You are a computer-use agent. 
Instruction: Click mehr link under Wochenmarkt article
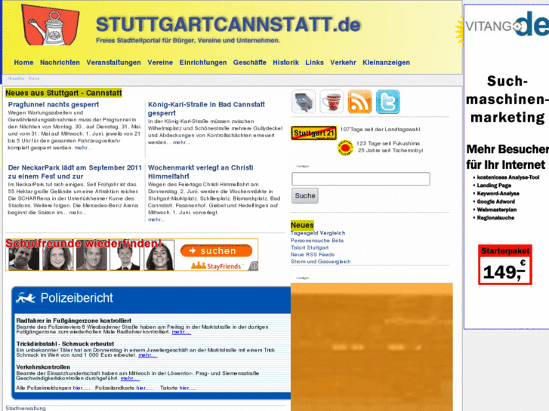[156, 219]
